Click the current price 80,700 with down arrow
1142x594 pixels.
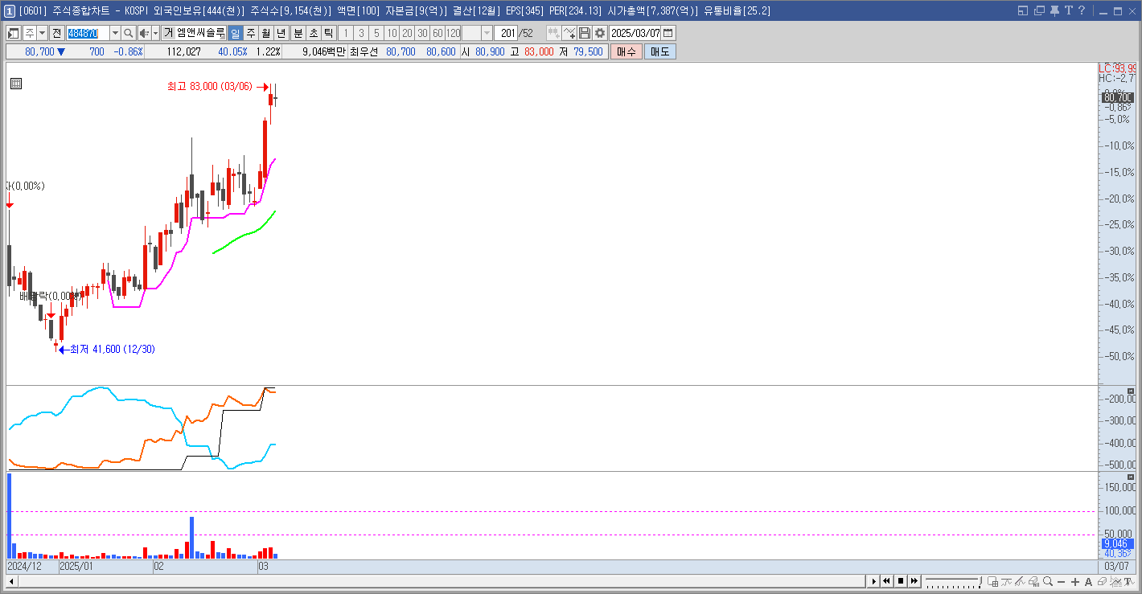pos(45,51)
